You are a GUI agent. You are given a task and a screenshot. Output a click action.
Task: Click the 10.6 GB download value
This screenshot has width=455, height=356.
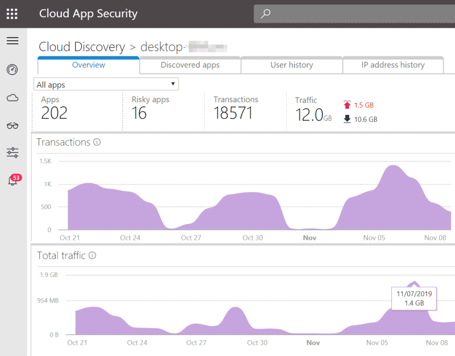(x=366, y=119)
